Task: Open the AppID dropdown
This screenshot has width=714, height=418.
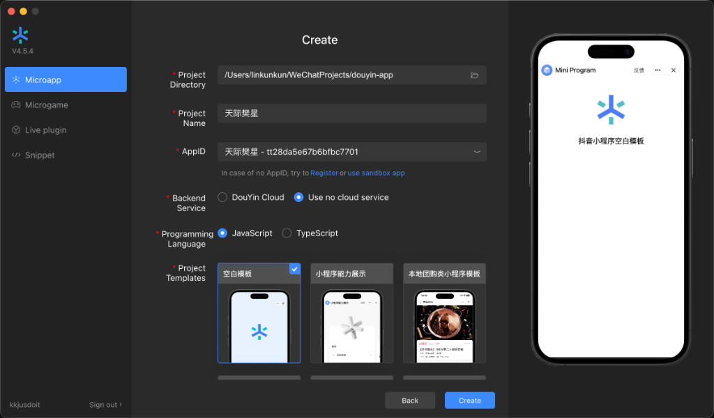Action: pyautogui.click(x=352, y=151)
